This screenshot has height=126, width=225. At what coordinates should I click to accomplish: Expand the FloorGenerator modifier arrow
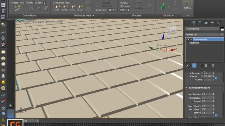pyautogui.click(x=191, y=39)
